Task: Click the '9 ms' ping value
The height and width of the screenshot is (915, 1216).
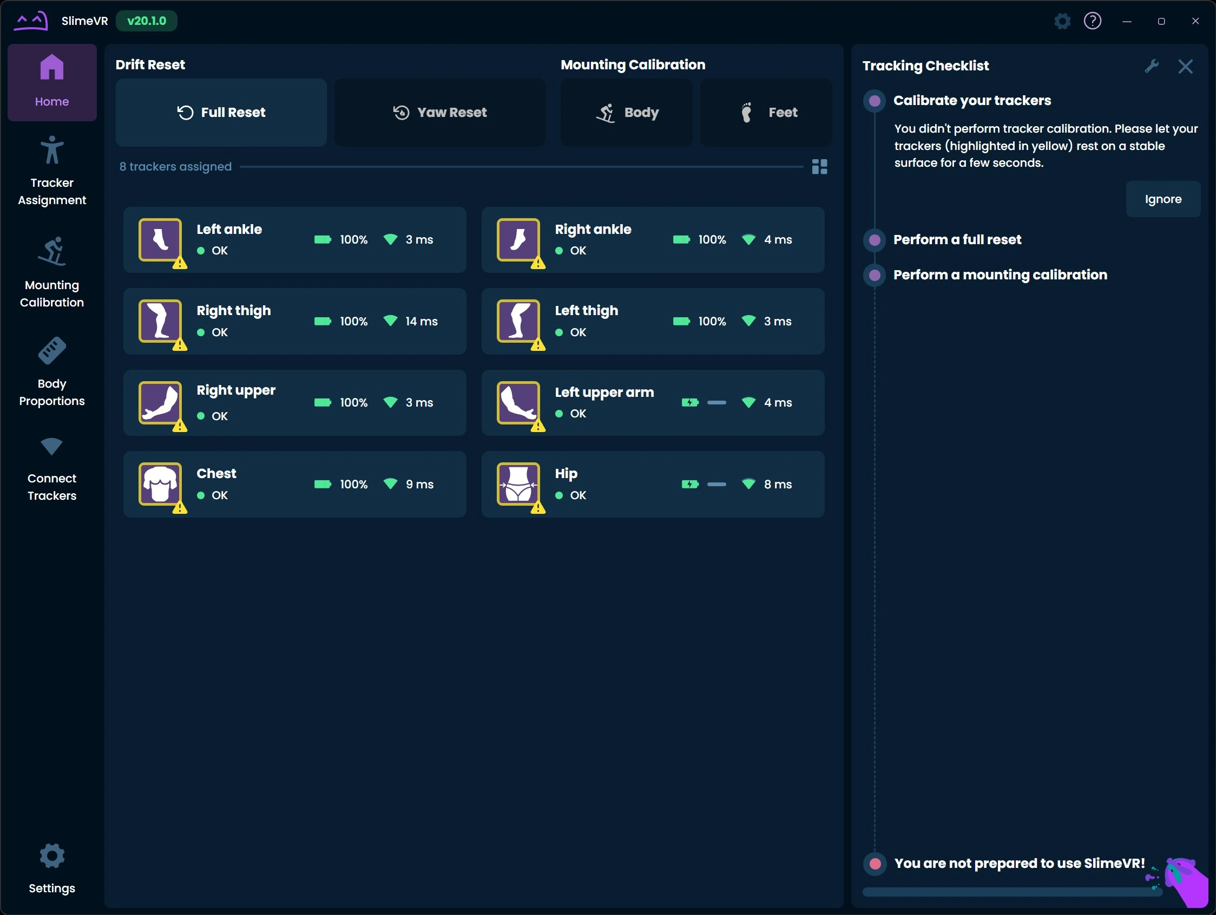Action: coord(419,484)
